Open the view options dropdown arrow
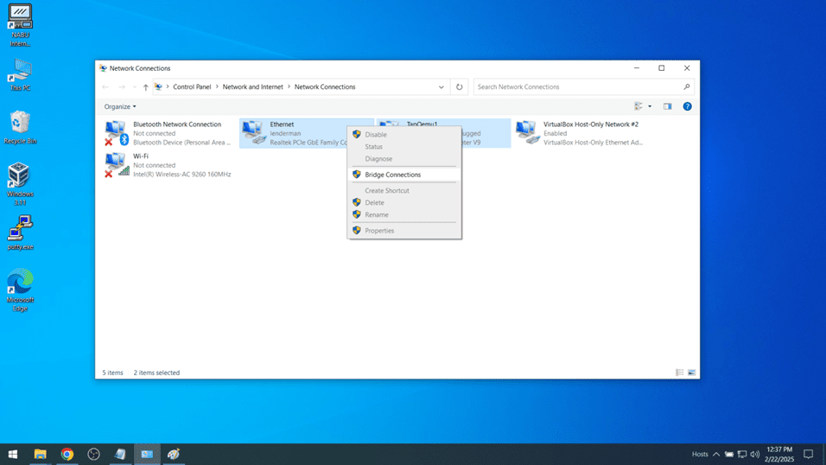The height and width of the screenshot is (465, 826). [x=650, y=106]
